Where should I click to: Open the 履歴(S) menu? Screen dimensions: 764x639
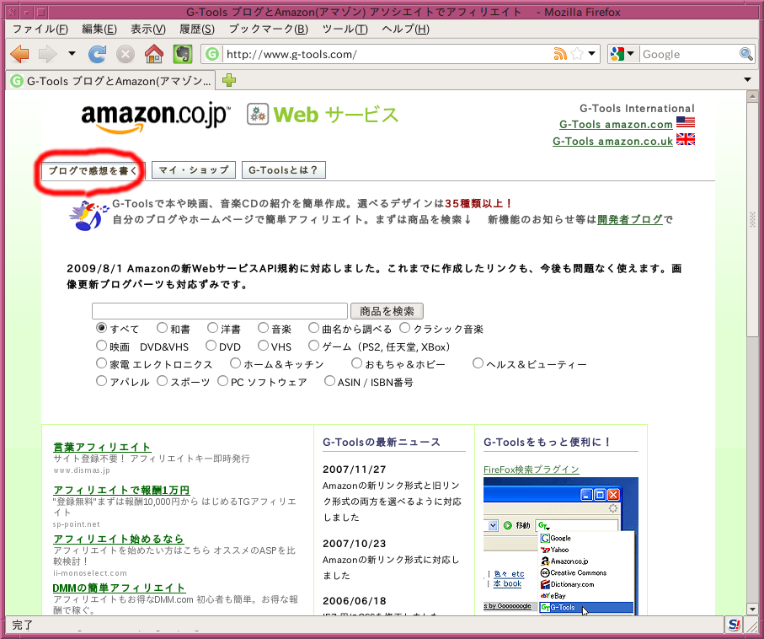pyautogui.click(x=197, y=30)
